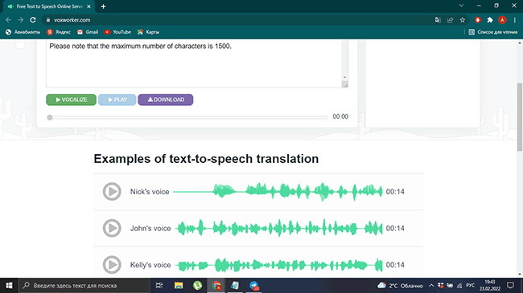Click the audio progress slider handle
The height and width of the screenshot is (293, 523).
[x=50, y=117]
